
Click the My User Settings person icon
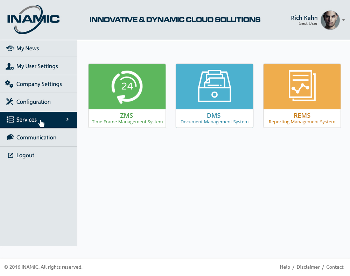point(9,66)
